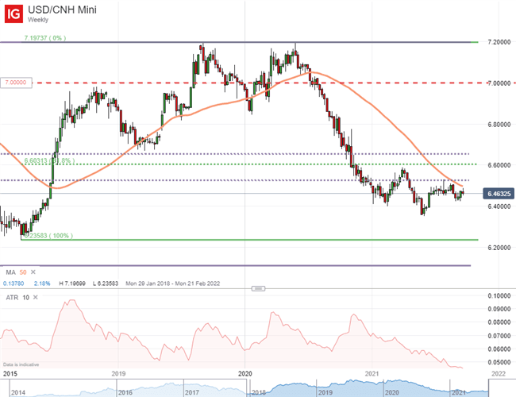Click the H 7.19699 high value
Image resolution: width=516 pixels, height=397 pixels.
[x=72, y=283]
